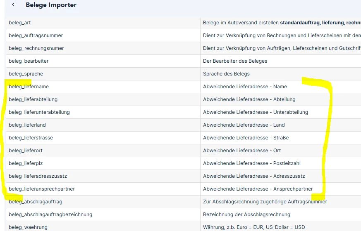Click 'Abweichende Lieferadresse - Straße' description

(246, 138)
